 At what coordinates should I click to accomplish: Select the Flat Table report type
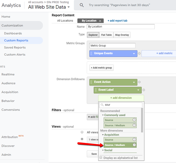(x=106, y=35)
